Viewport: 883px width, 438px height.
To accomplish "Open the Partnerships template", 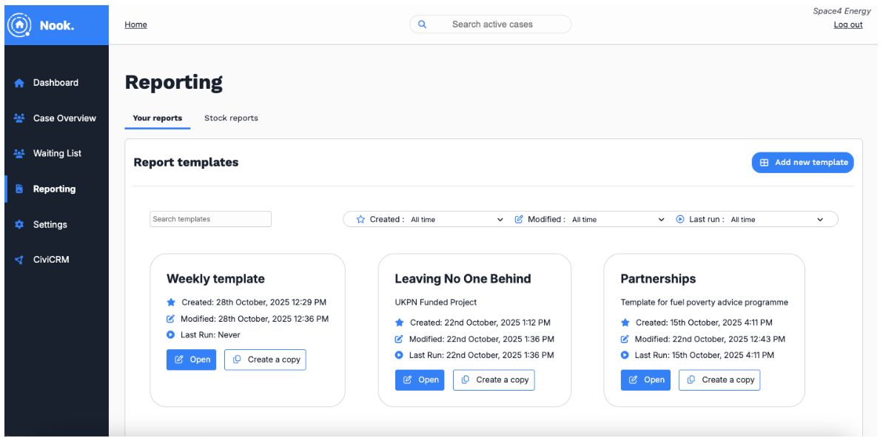I will pos(645,380).
